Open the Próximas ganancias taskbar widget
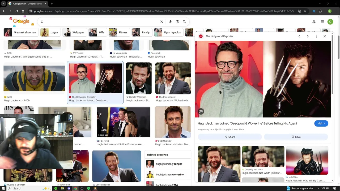The image size is (340, 191). (300, 188)
